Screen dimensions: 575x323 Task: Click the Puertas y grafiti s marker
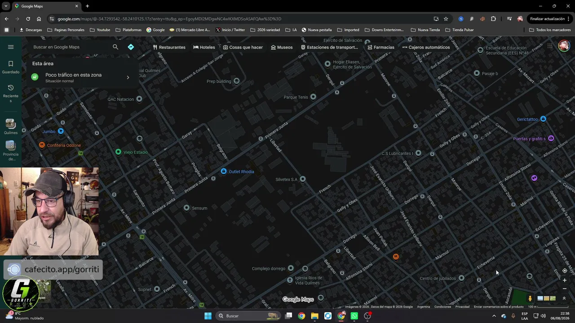pos(551,138)
